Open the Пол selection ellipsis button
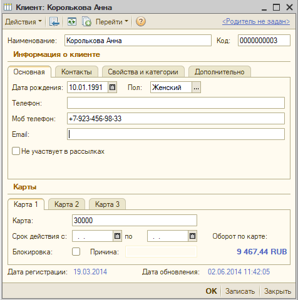This screenshot has height=300, width=298. click(196, 87)
